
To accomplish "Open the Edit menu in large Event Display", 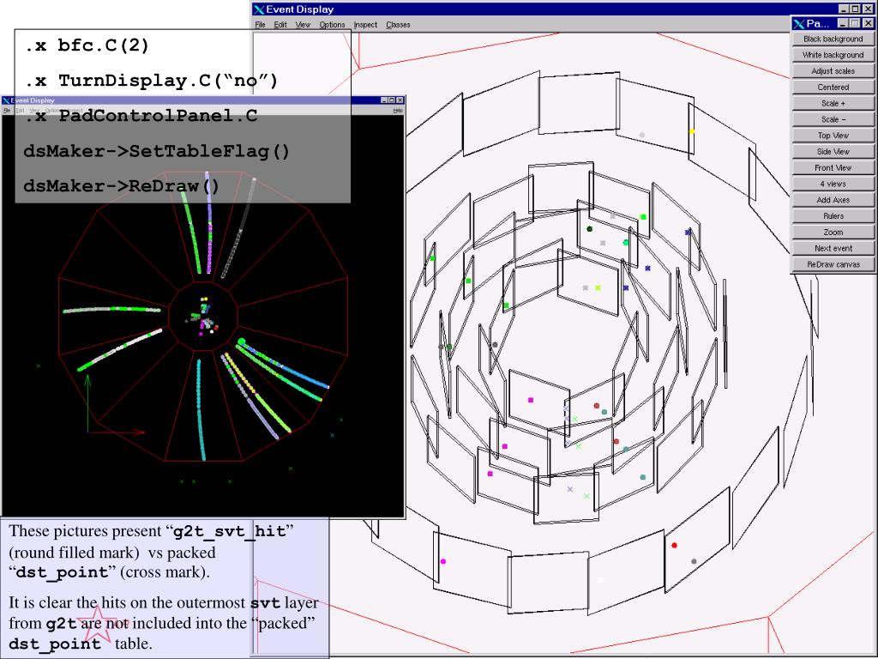I will point(280,25).
